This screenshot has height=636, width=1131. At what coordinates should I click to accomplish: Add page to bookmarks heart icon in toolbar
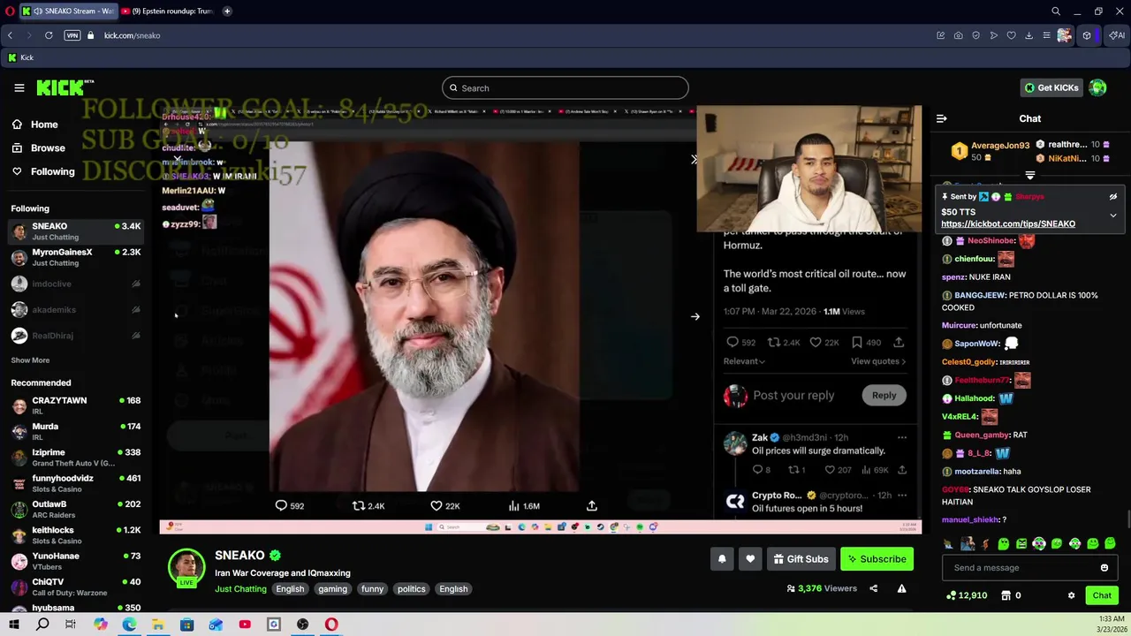tap(1011, 35)
